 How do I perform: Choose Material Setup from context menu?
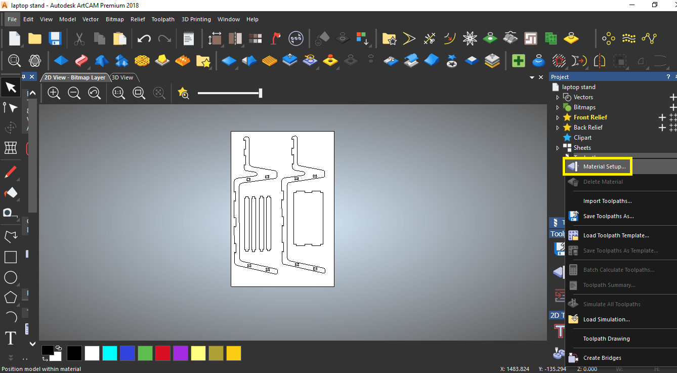pos(604,167)
